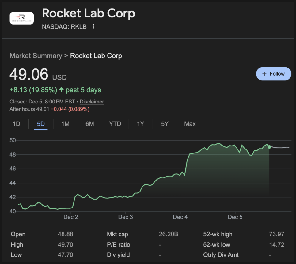Show the YTD chart range
Viewport: 296px width, 264px height.
click(115, 124)
